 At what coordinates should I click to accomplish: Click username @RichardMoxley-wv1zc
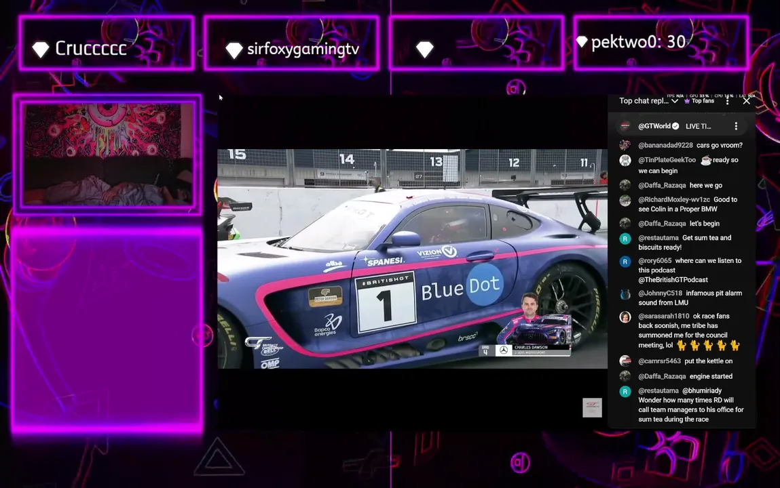674,199
